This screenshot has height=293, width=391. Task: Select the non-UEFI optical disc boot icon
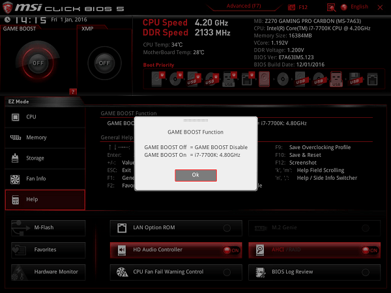coord(283,79)
